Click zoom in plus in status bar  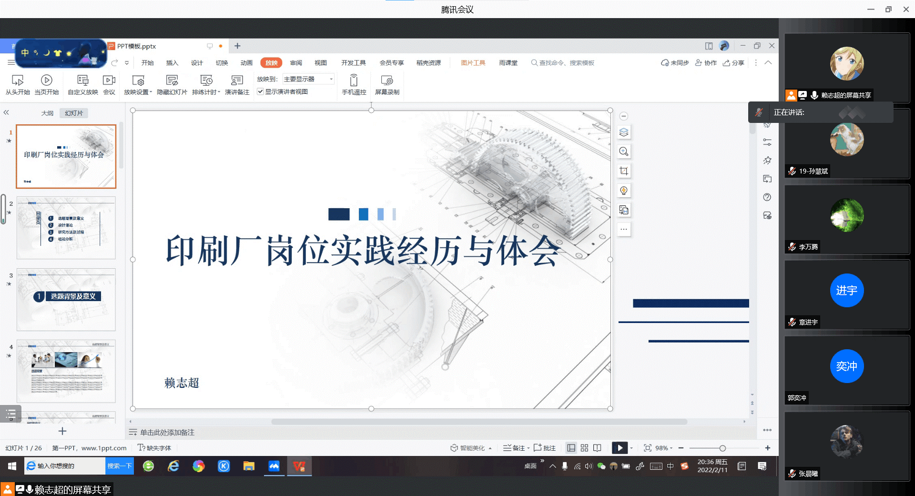[x=767, y=448]
